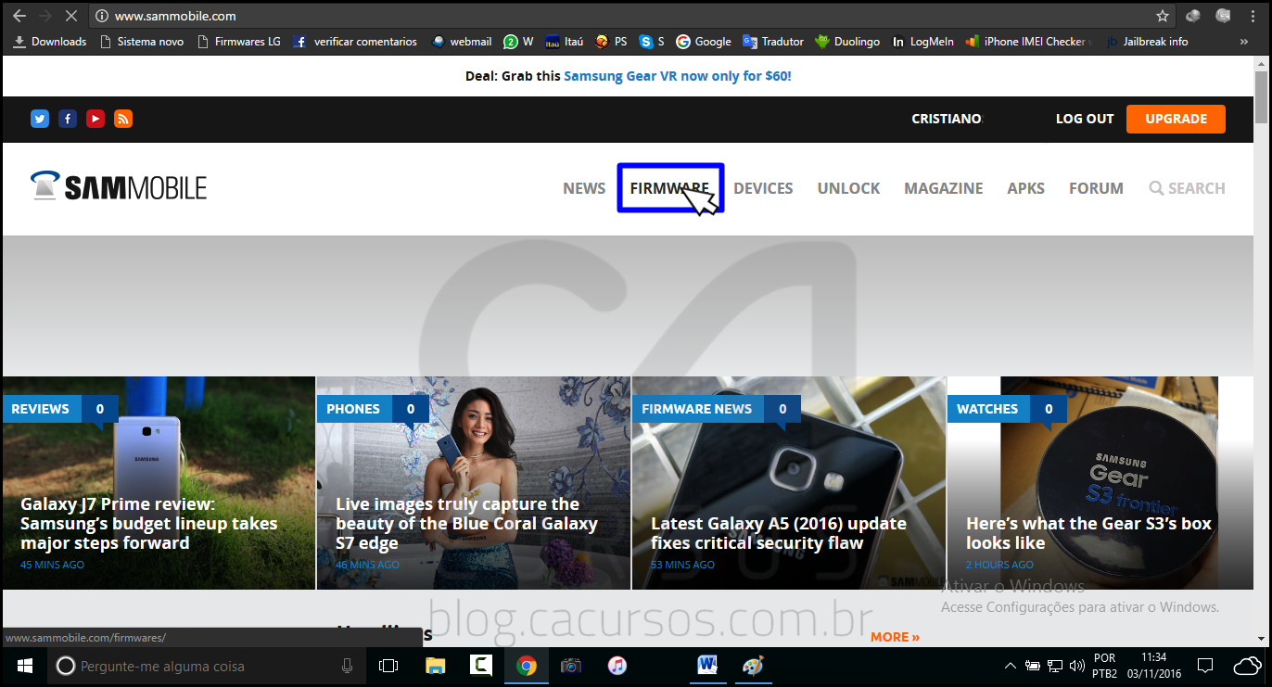This screenshot has width=1272, height=687.
Task: Click the REVIEWS category tag
Action: tap(40, 409)
